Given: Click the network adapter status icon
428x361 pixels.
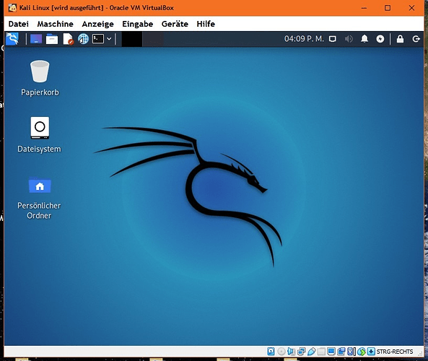Looking at the screenshot, I should pyautogui.click(x=302, y=352).
